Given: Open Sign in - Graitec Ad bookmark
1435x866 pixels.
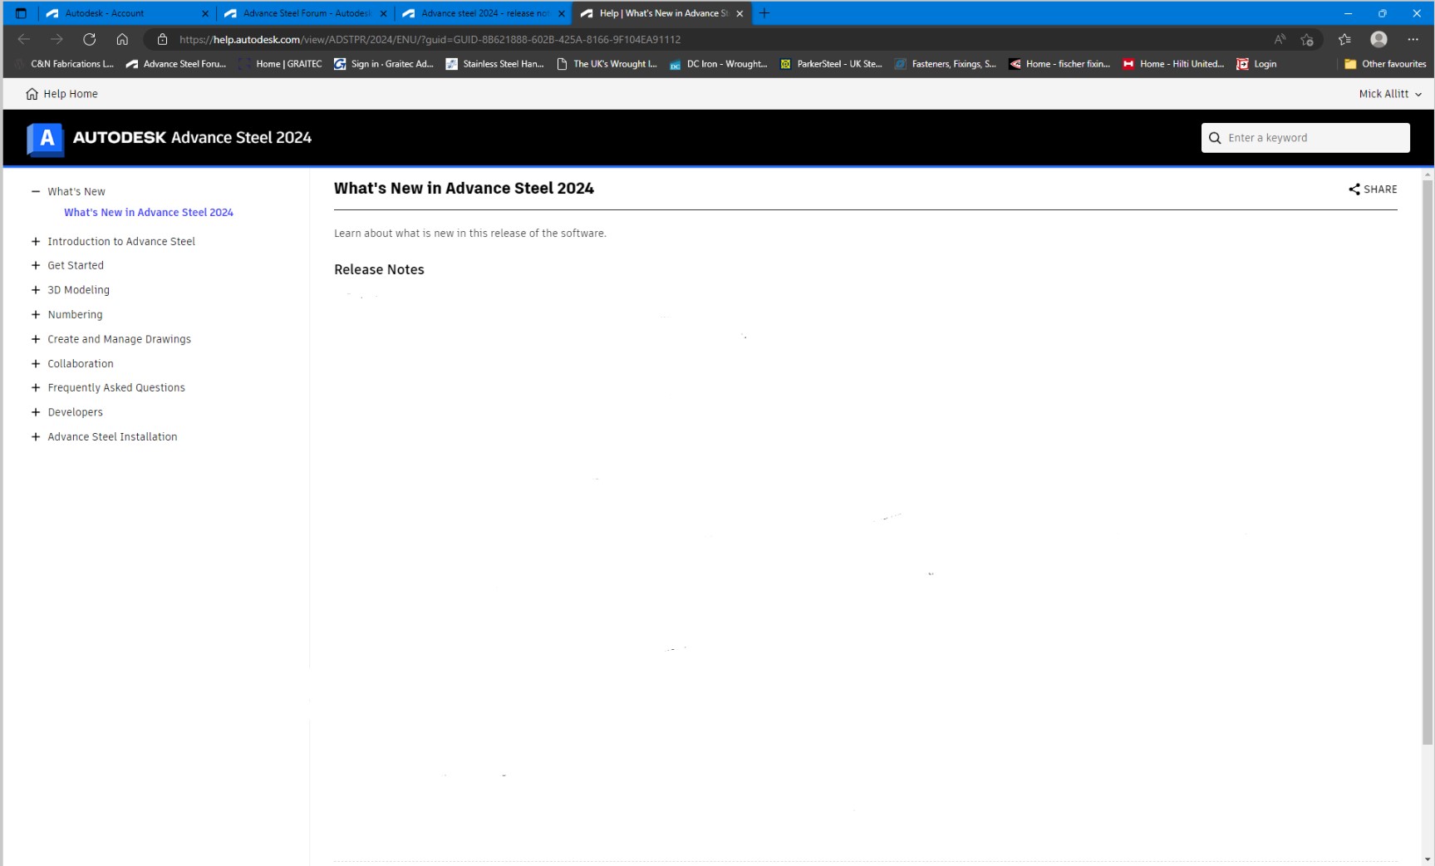Looking at the screenshot, I should point(384,64).
